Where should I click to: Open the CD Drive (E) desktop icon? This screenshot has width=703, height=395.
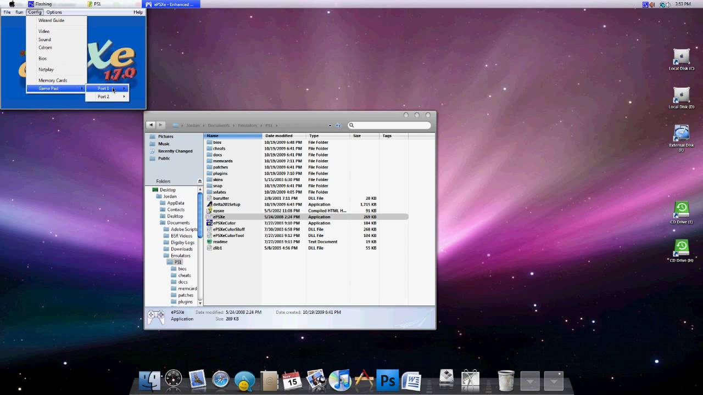[x=681, y=213]
